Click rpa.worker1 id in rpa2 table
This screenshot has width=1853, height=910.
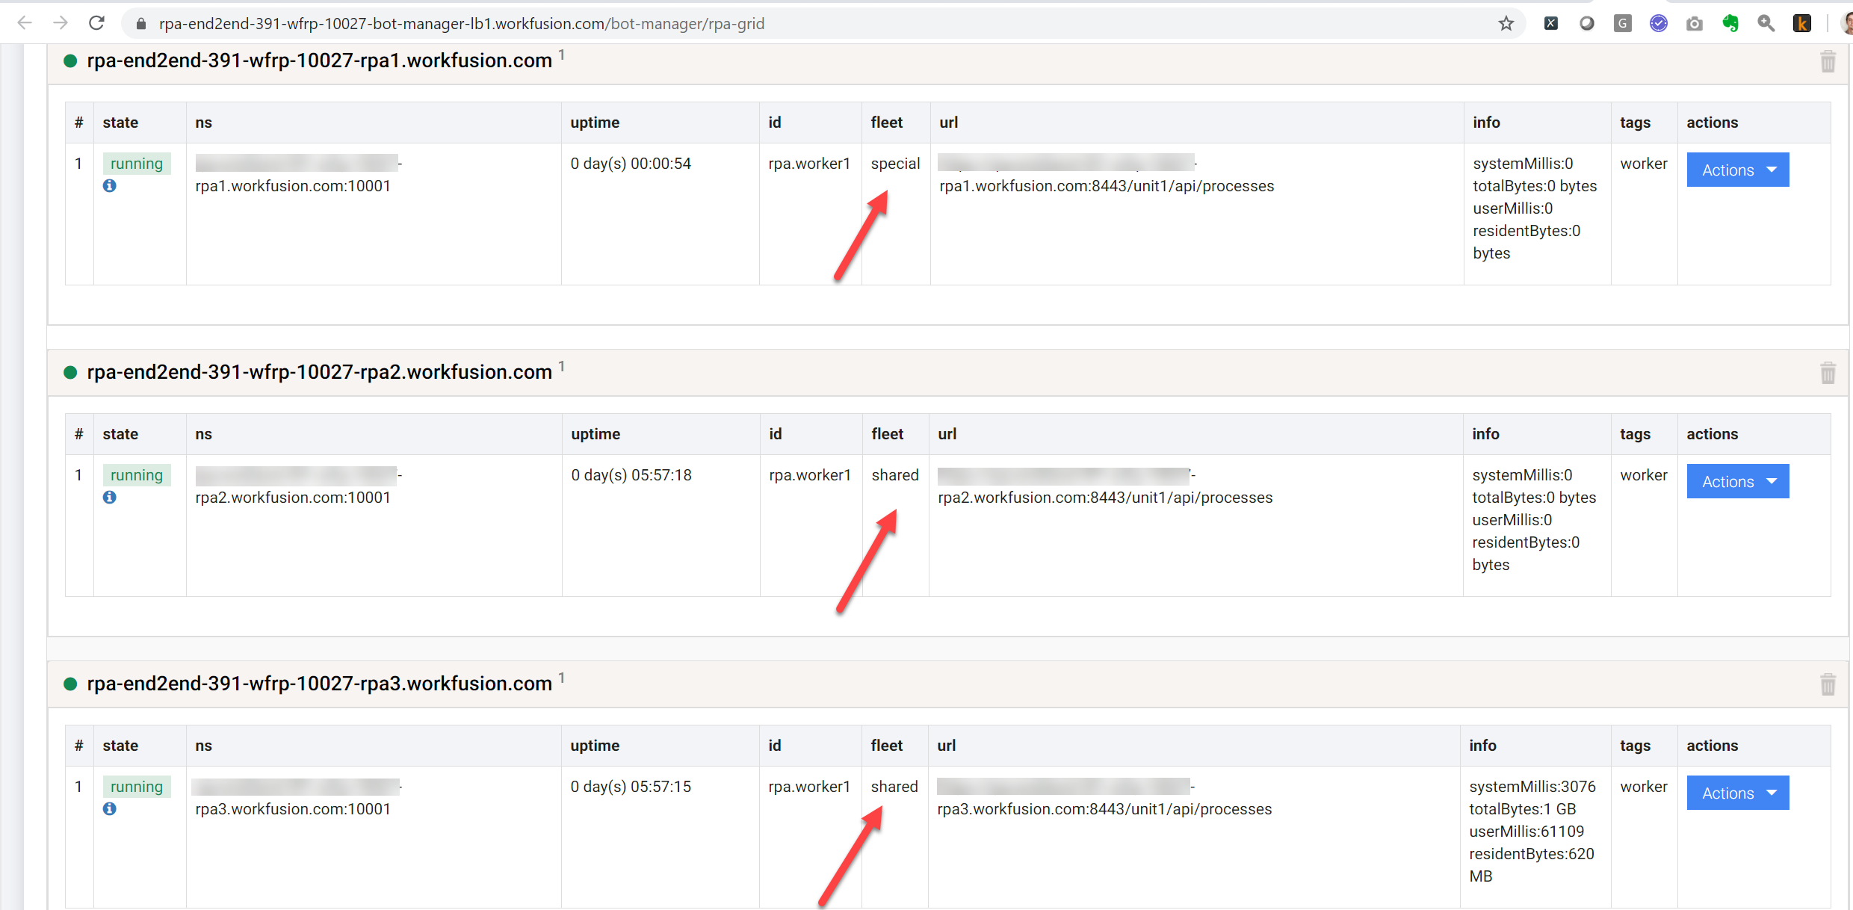pos(810,475)
